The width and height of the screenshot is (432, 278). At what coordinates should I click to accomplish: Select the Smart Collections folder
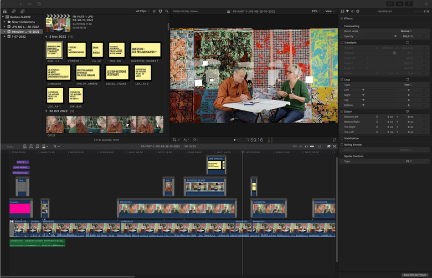[23, 22]
